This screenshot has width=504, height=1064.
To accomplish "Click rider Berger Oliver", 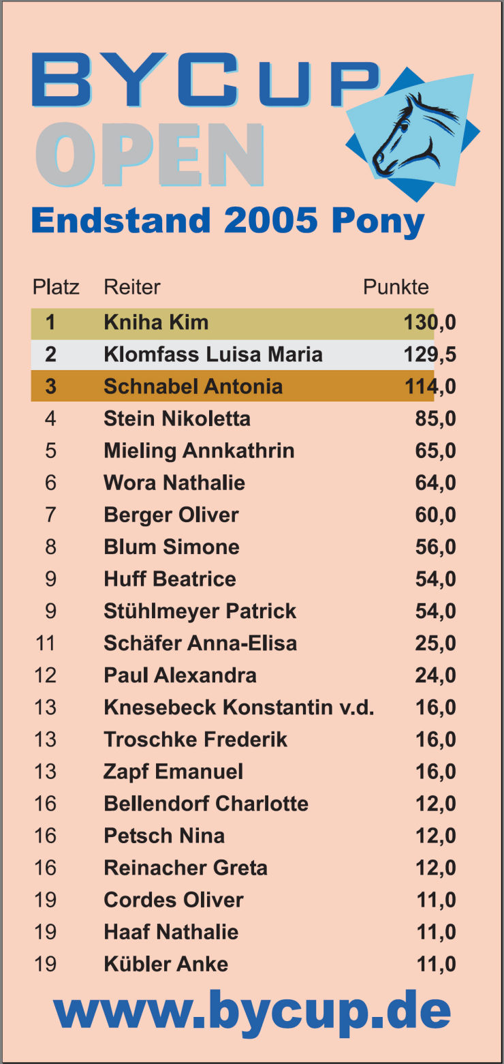I will (x=171, y=515).
